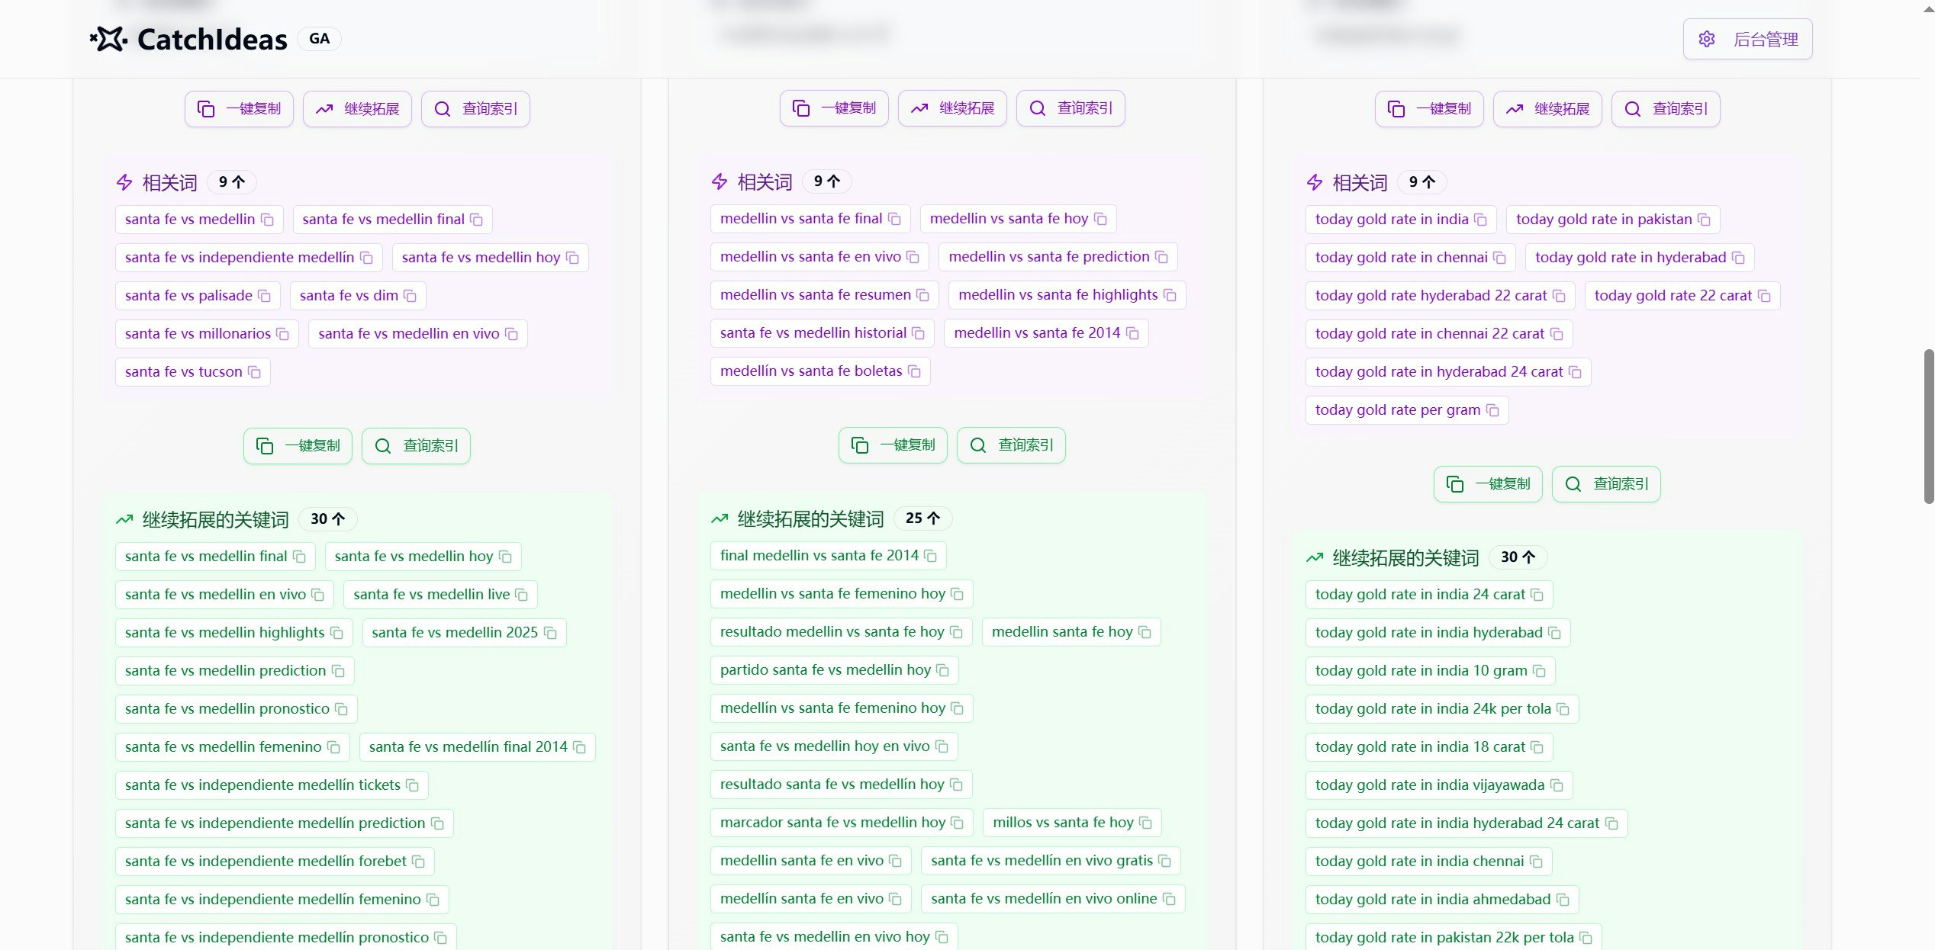Image resolution: width=1935 pixels, height=950 pixels.
Task: Copy icon beside 'today gold rate in chennai'
Action: 1499,258
